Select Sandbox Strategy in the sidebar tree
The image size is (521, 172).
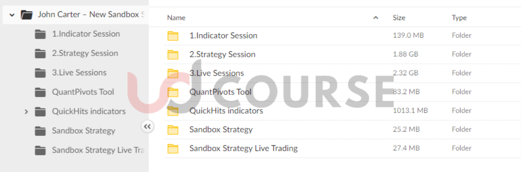(x=83, y=131)
